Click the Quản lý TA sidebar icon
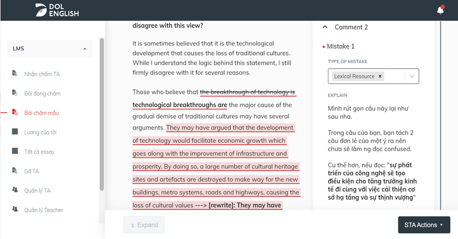458x239 pixels. (15, 190)
